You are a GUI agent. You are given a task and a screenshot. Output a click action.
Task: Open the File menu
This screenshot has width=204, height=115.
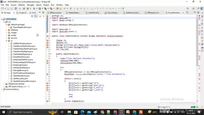coord(2,5)
